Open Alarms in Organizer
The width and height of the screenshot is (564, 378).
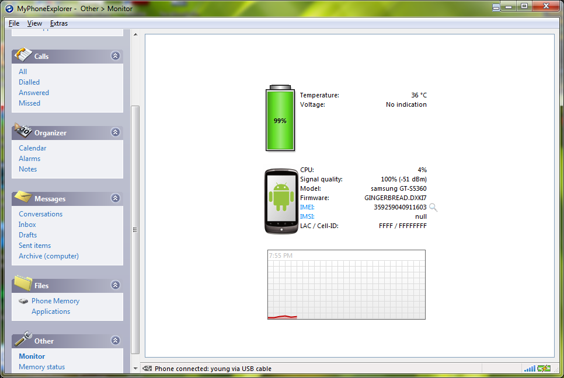[x=30, y=159]
